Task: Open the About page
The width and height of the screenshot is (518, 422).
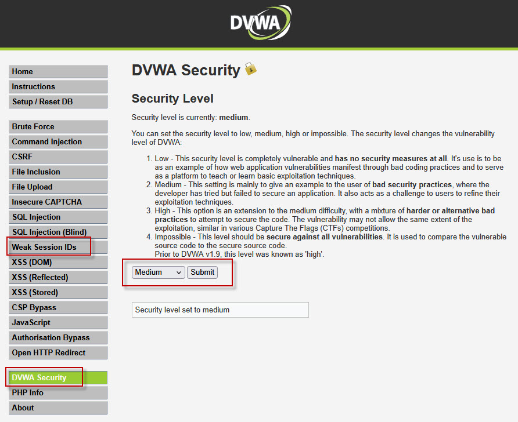Action: click(58, 408)
